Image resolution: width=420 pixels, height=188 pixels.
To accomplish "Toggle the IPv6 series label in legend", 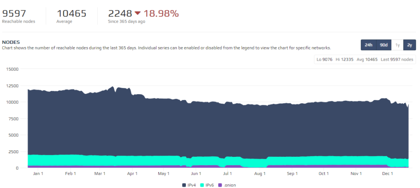I will pos(209,185).
